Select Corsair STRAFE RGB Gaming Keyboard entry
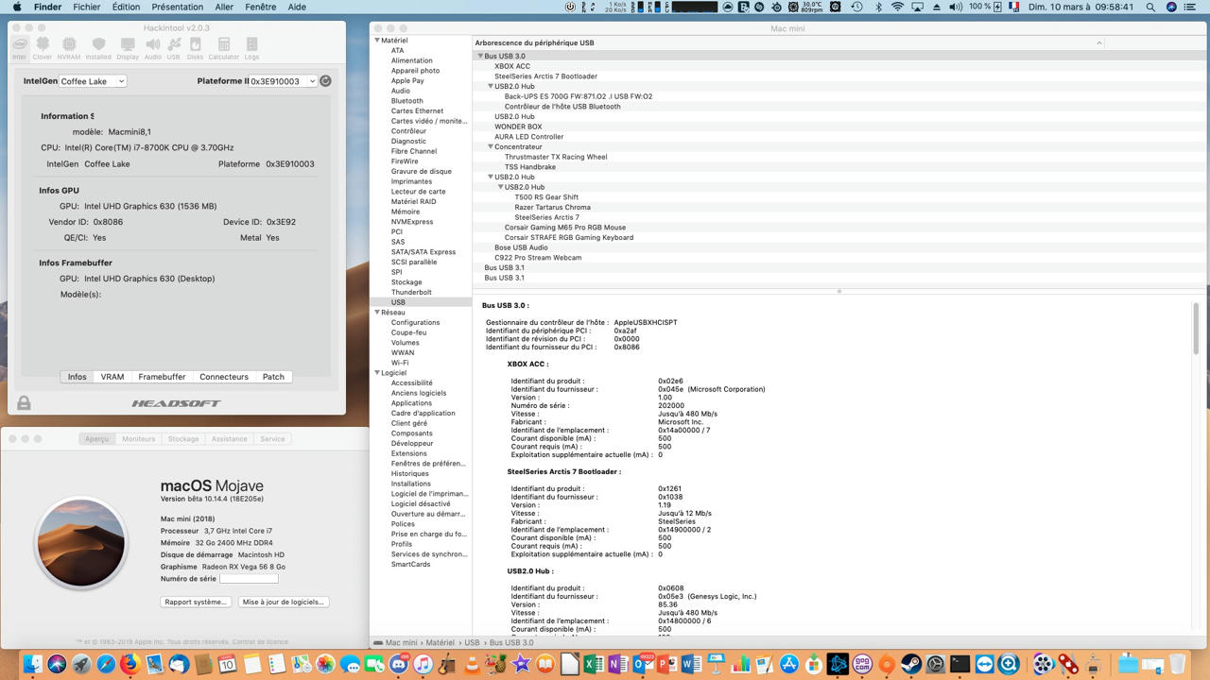The height and width of the screenshot is (680, 1210). click(569, 237)
